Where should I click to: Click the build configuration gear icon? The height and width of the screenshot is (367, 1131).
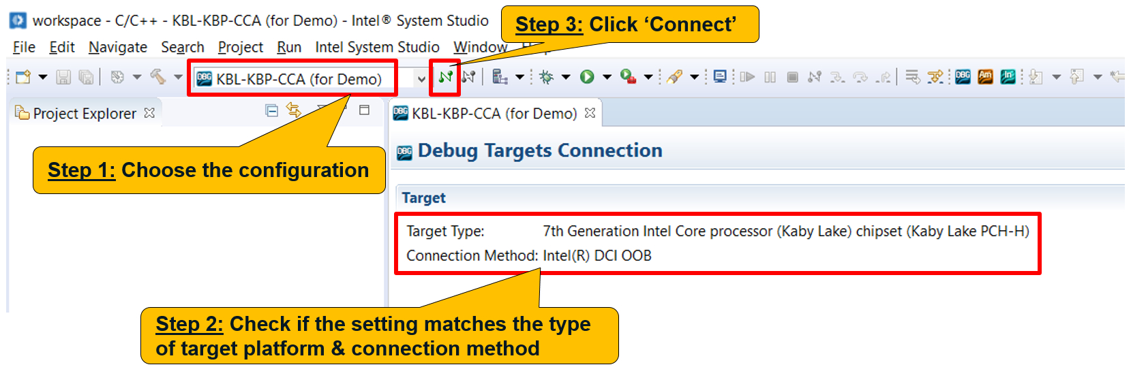tap(117, 77)
